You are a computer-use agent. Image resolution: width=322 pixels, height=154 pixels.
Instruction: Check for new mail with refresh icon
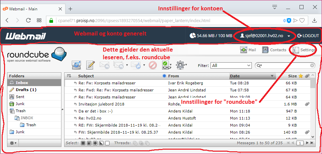click(x=76, y=65)
